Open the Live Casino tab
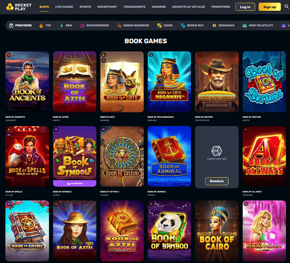This screenshot has height=263, width=290. pyautogui.click(x=64, y=7)
